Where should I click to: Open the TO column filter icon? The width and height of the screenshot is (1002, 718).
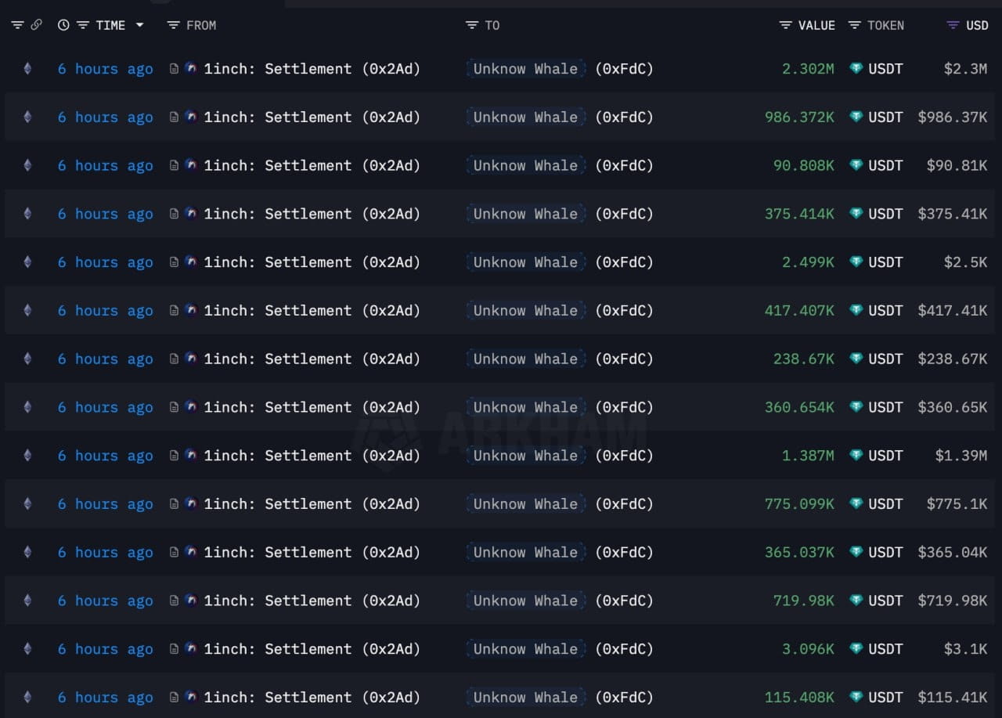(471, 25)
